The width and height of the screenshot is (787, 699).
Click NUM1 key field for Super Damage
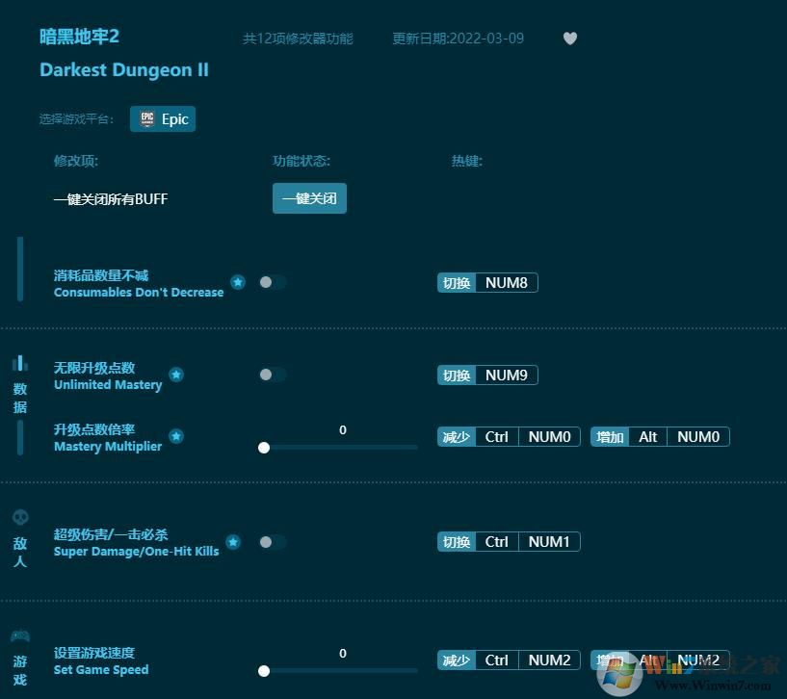[549, 541]
